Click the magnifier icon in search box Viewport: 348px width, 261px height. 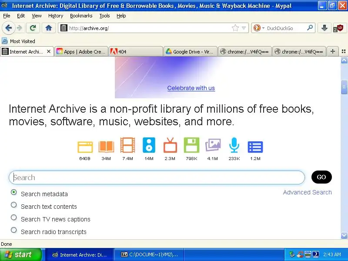click(x=310, y=28)
